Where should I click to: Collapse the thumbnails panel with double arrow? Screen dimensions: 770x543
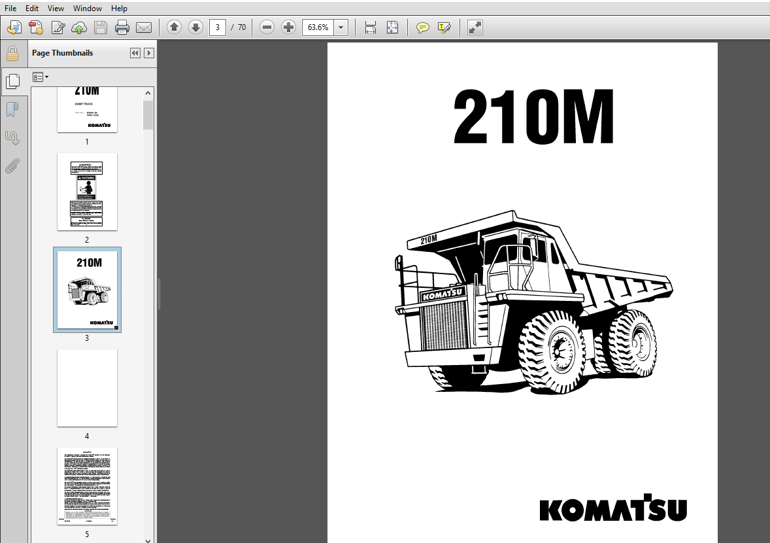pos(135,53)
